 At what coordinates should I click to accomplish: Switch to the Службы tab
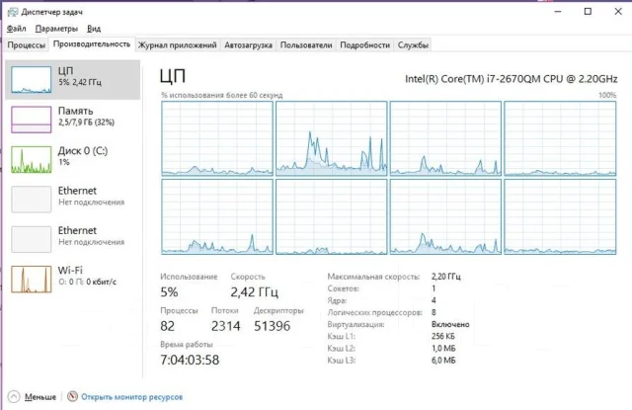413,45
